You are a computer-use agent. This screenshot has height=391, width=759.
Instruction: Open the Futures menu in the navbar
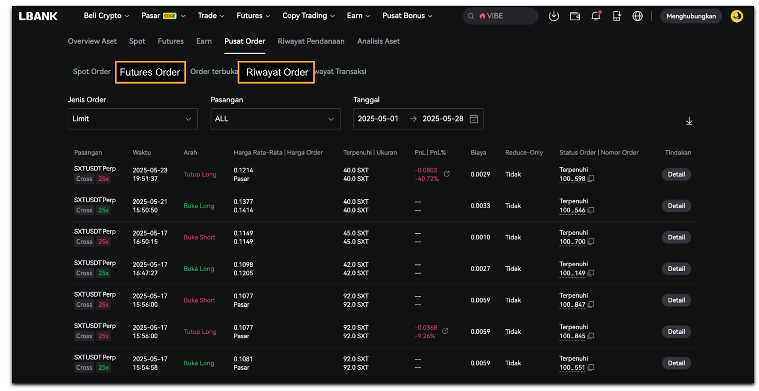[253, 16]
